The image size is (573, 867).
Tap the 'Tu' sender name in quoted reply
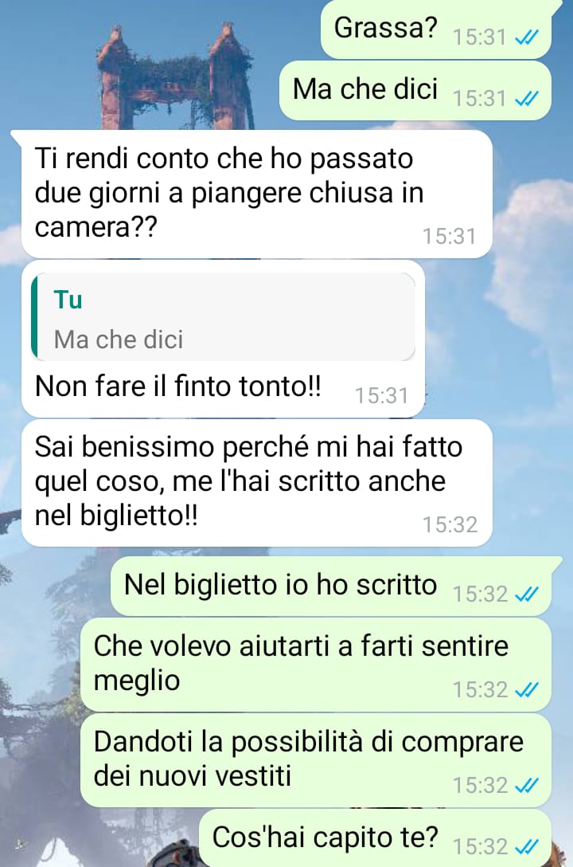point(68,300)
